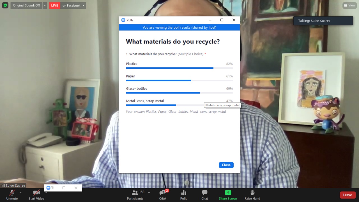Click the Raise Hand button
Image resolution: width=359 pixels, height=202 pixels.
(252, 194)
